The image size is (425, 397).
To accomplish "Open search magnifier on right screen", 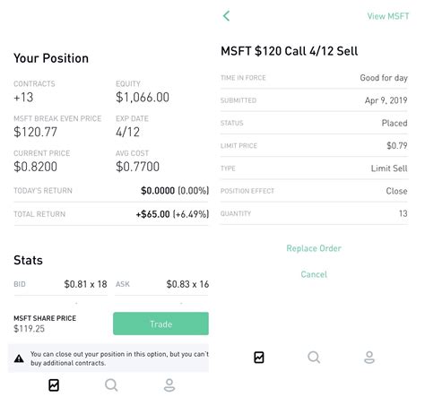I will [314, 358].
